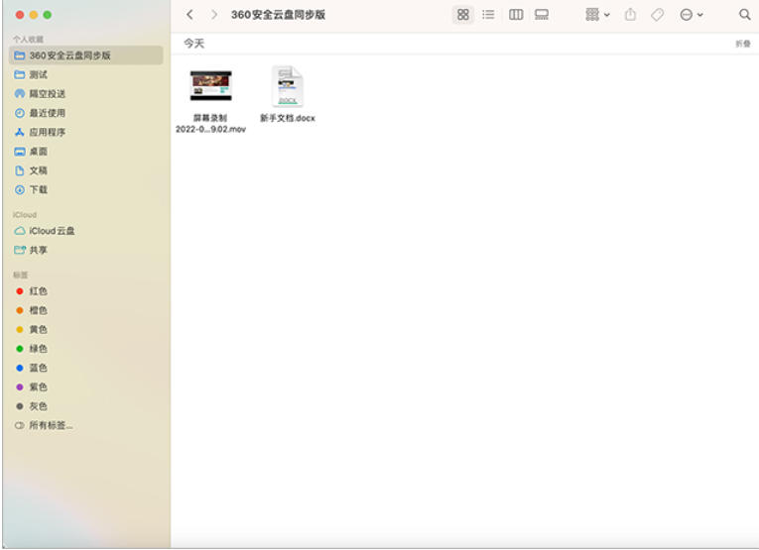Collapse the 今天 section via 折叠
759x550 pixels.
(742, 45)
